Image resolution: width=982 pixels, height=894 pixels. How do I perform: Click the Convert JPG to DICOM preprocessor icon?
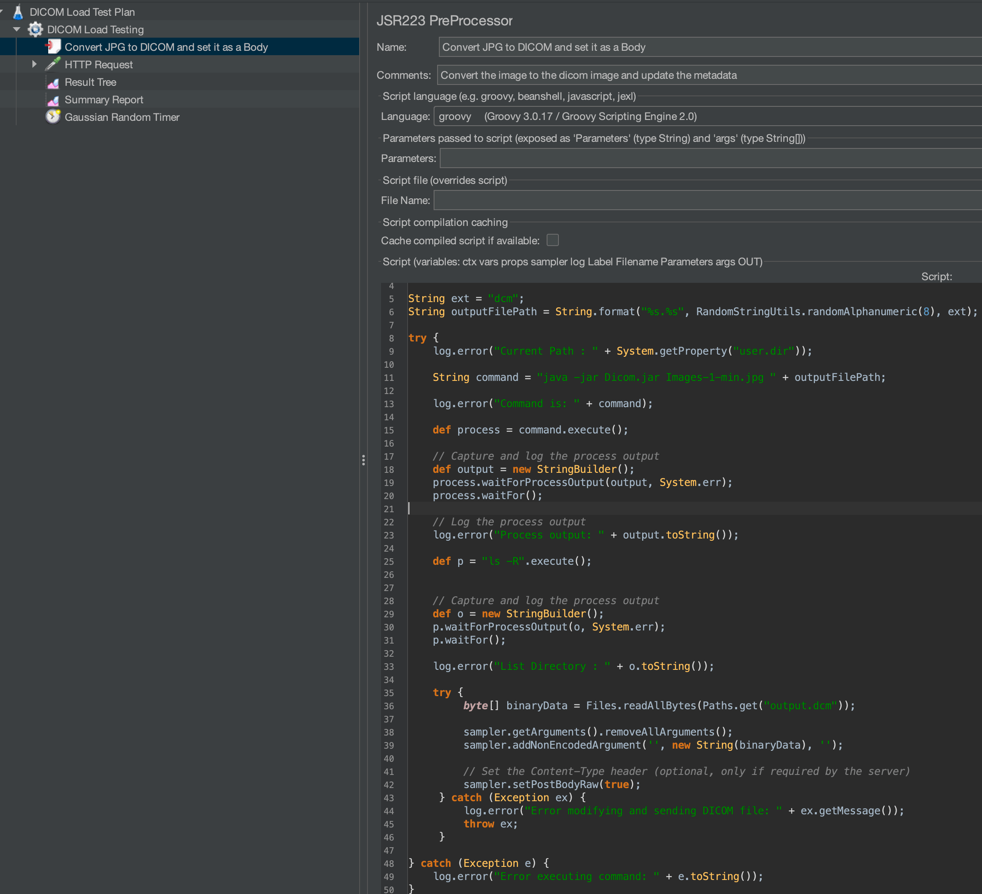(x=53, y=46)
